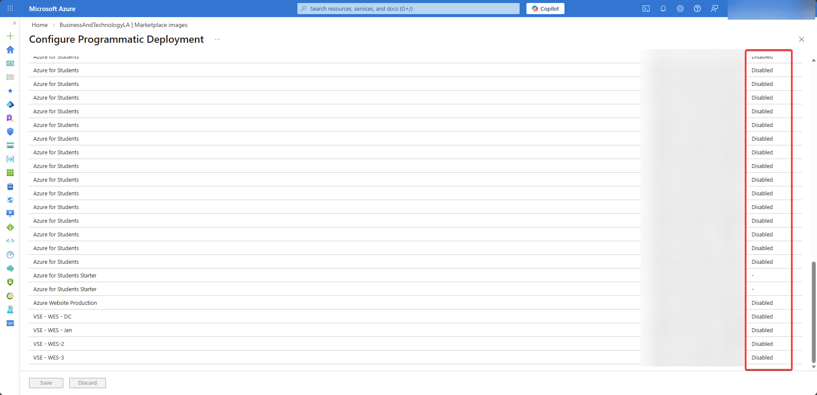
Task: Open the green padlock shield icon
Action: (10, 282)
